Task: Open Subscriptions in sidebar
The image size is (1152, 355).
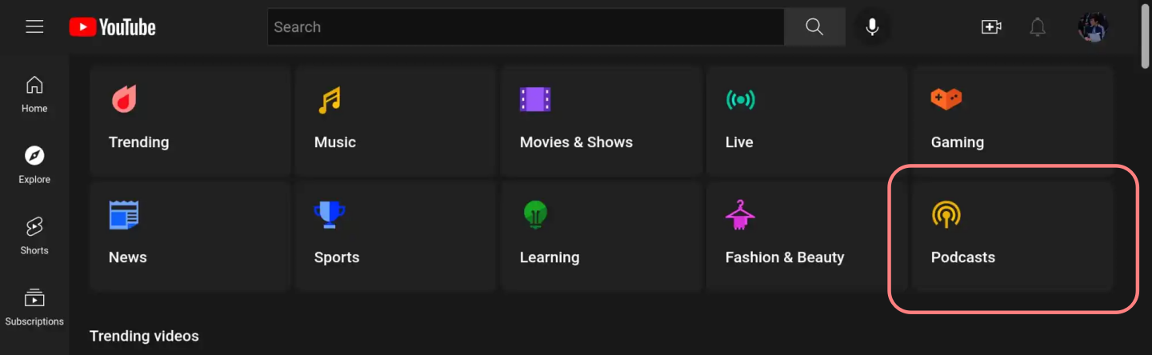Action: click(34, 307)
